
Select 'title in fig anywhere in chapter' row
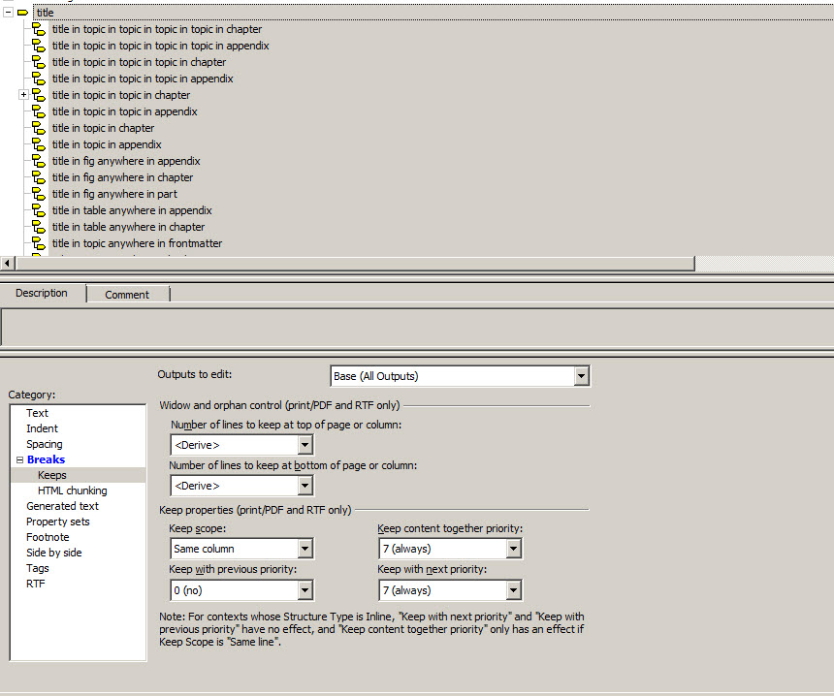click(122, 177)
